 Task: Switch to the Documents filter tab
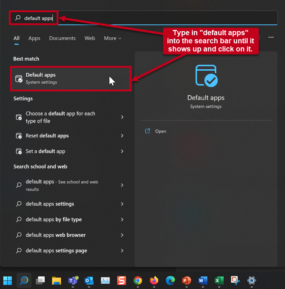pyautogui.click(x=62, y=38)
